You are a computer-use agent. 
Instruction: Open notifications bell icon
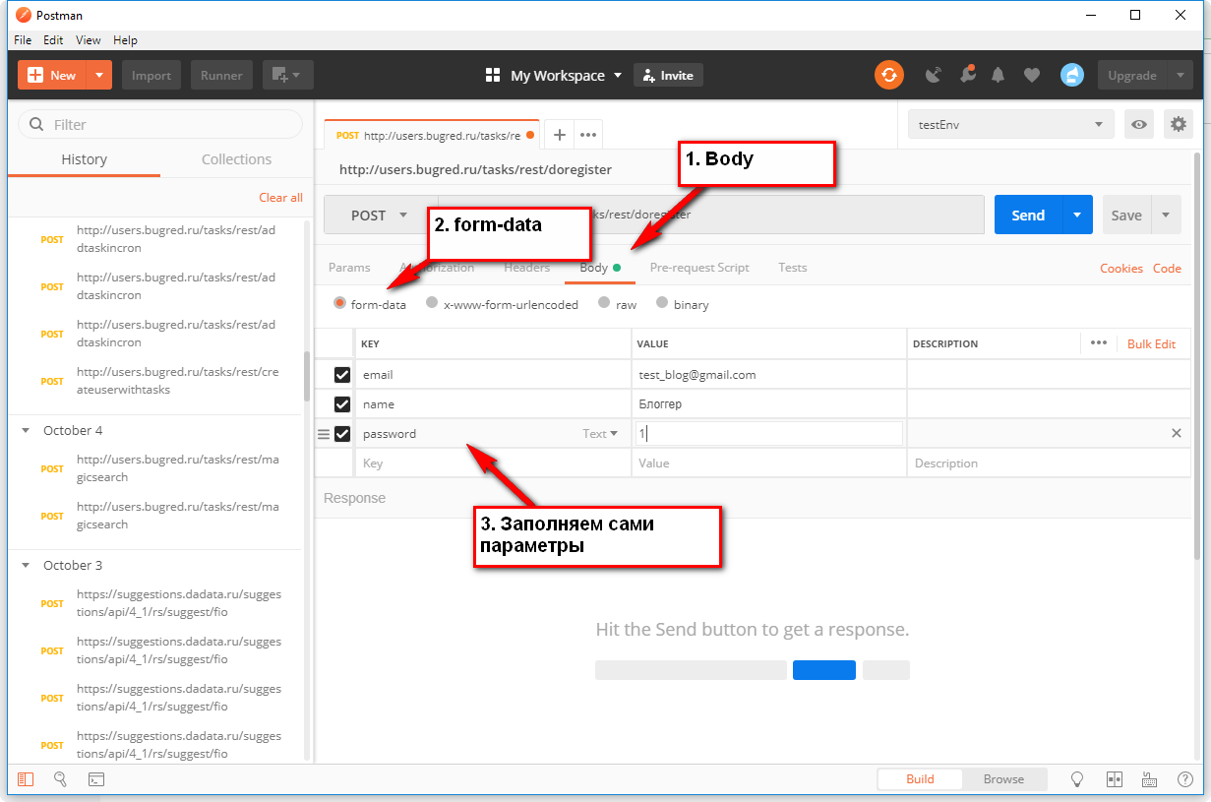(999, 75)
